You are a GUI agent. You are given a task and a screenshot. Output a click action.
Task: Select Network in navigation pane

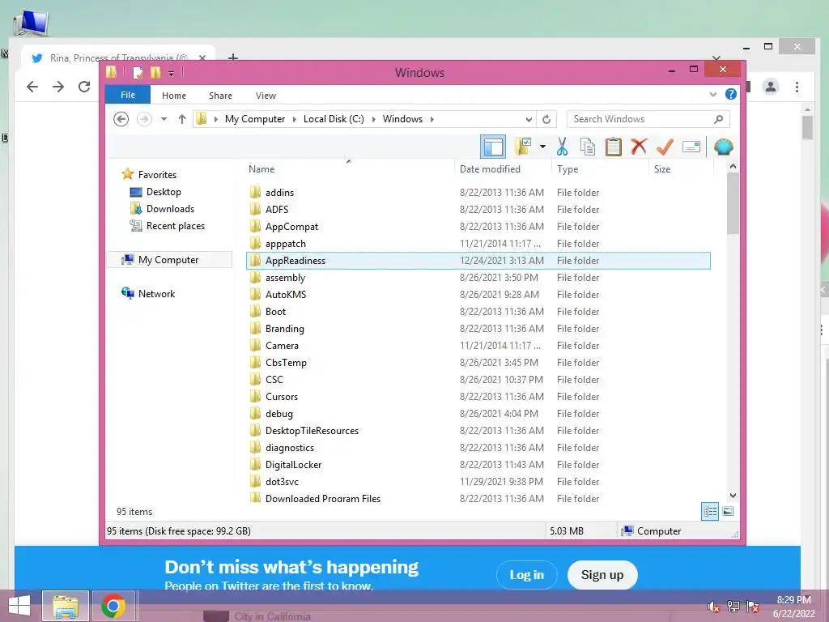pos(156,293)
